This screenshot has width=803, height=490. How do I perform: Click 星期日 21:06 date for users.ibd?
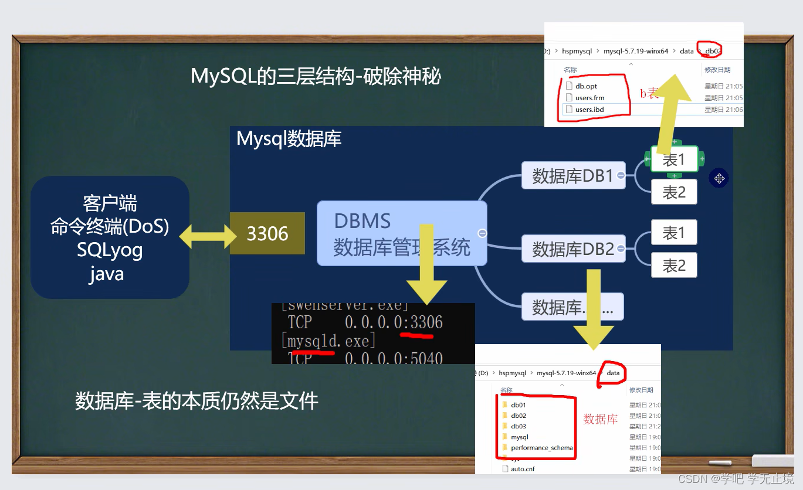click(x=724, y=110)
